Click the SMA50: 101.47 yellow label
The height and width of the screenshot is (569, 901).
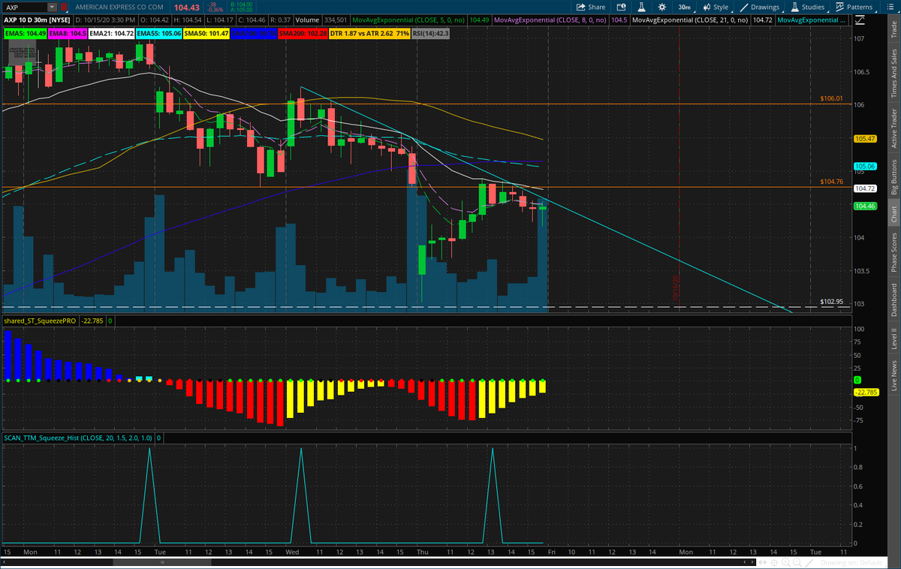coord(207,34)
